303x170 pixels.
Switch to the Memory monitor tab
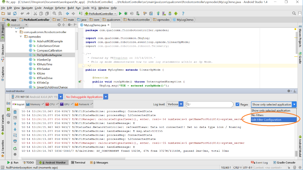35,104
